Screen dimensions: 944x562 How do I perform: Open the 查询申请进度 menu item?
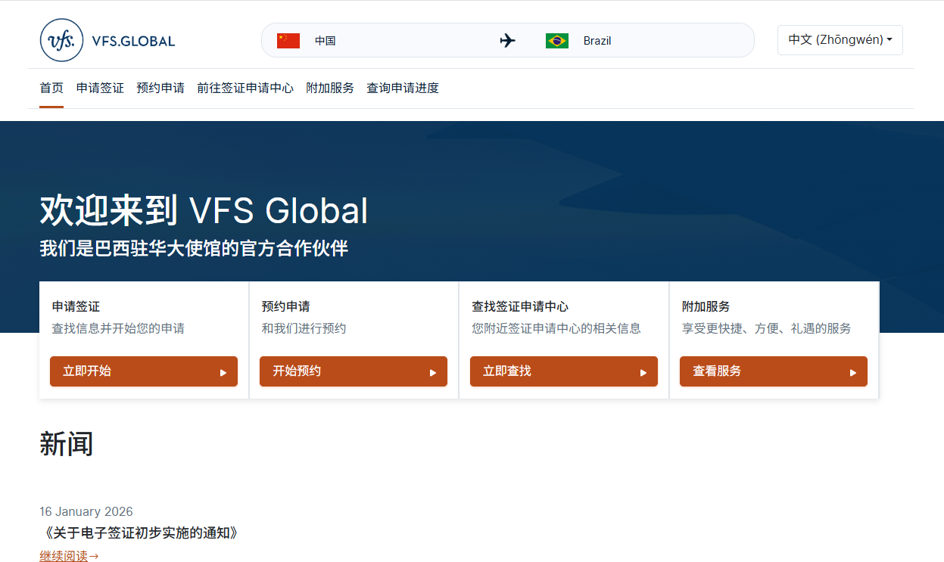tap(402, 88)
